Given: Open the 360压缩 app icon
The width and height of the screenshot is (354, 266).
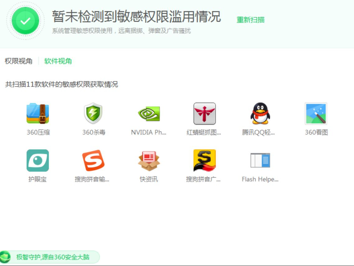Looking at the screenshot, I should (x=38, y=113).
